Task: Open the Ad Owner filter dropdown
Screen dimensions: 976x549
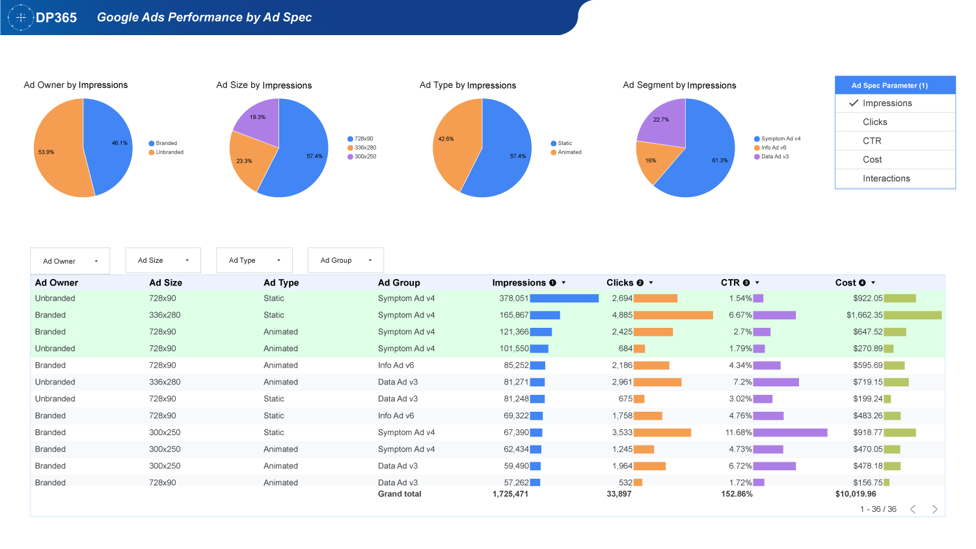Action: click(x=70, y=261)
